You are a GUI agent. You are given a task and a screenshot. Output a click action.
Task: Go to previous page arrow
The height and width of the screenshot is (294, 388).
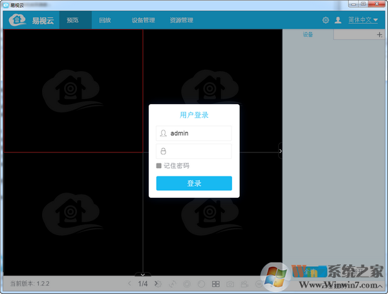point(129,284)
